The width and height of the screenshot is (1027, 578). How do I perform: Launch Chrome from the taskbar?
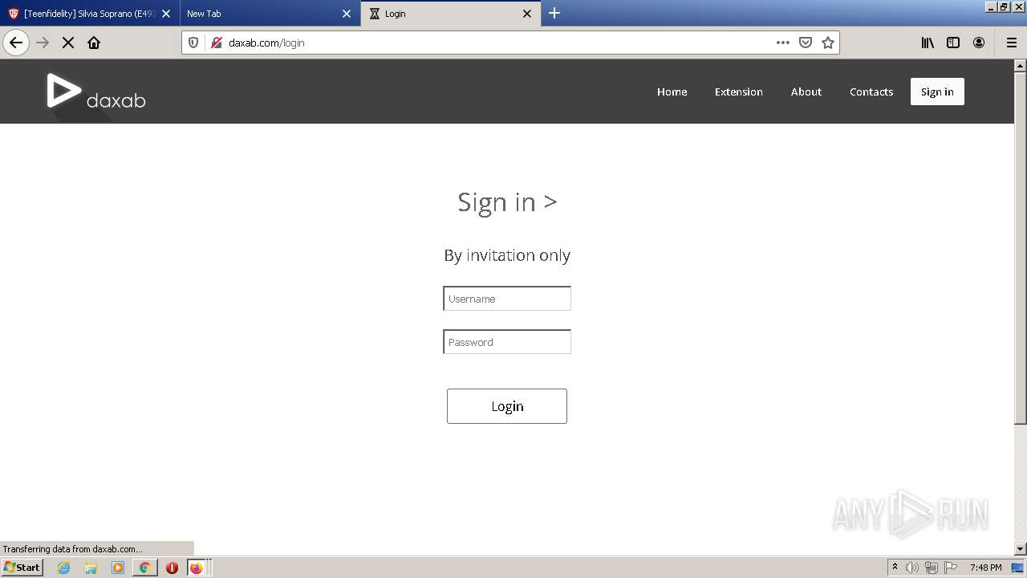[x=144, y=568]
